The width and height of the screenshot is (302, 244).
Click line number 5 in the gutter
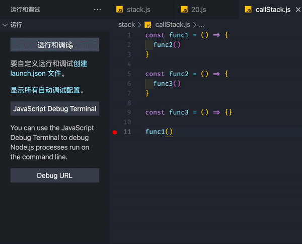coord(129,74)
